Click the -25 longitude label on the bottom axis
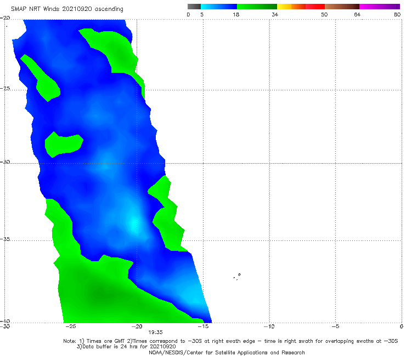 point(71,326)
